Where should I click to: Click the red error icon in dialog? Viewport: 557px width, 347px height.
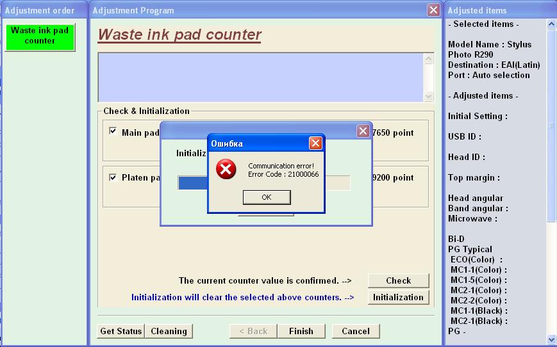pyautogui.click(x=226, y=169)
